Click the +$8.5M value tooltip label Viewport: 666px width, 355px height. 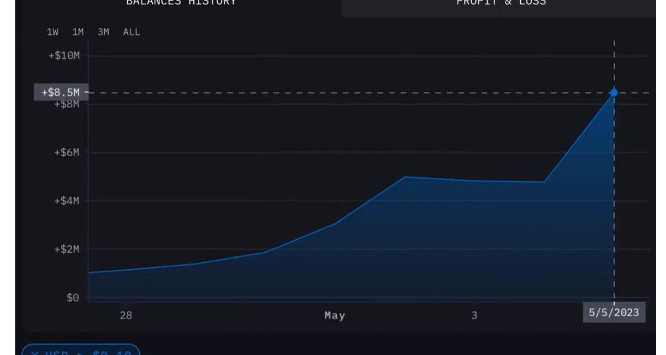[x=60, y=92]
